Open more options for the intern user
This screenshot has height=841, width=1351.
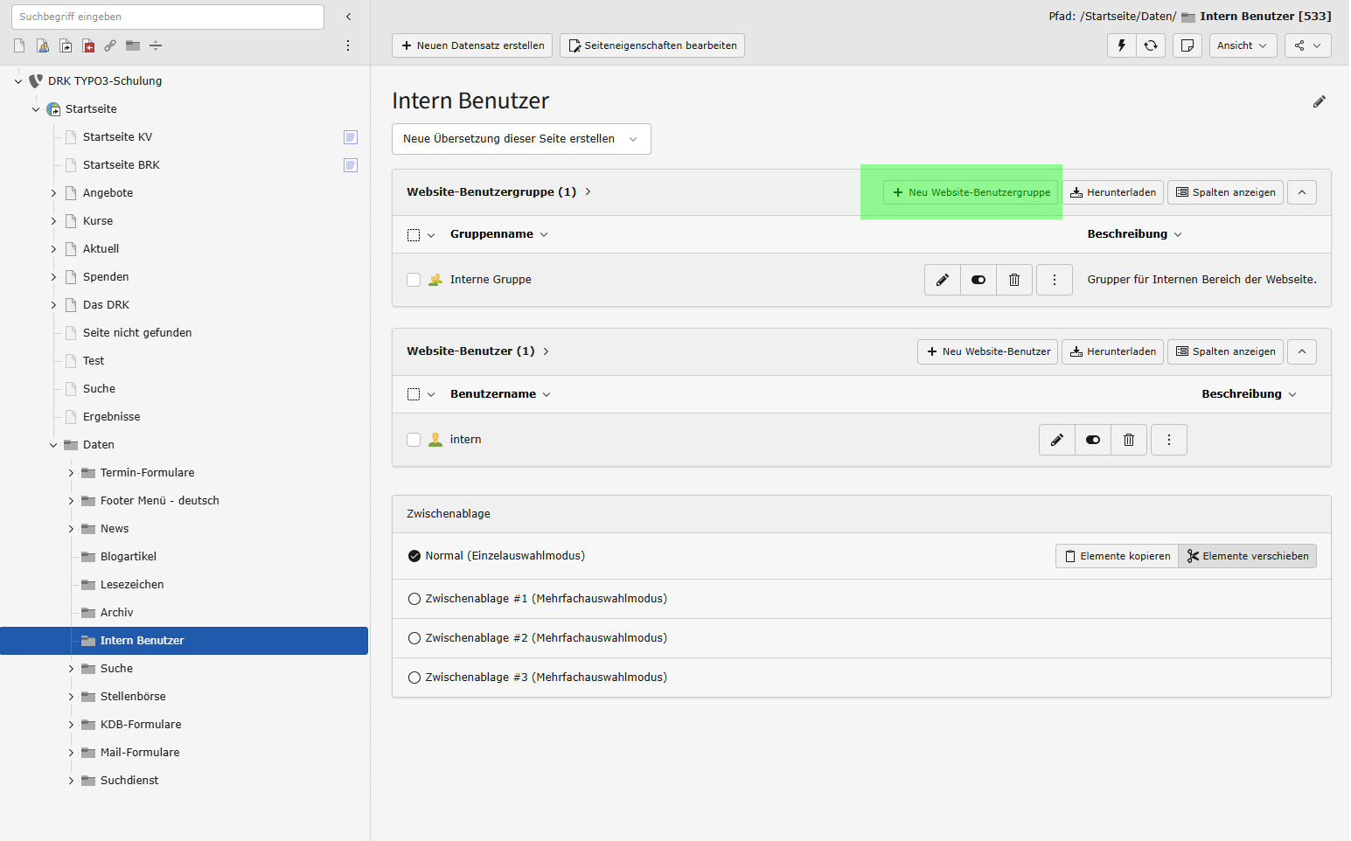click(1169, 440)
